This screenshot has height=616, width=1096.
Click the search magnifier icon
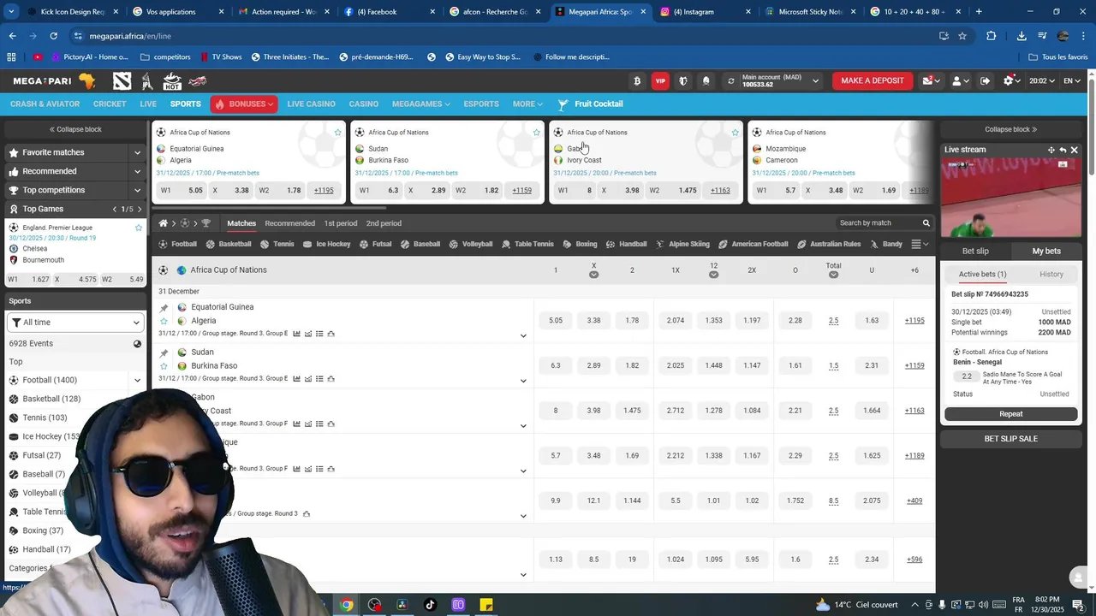(x=926, y=223)
